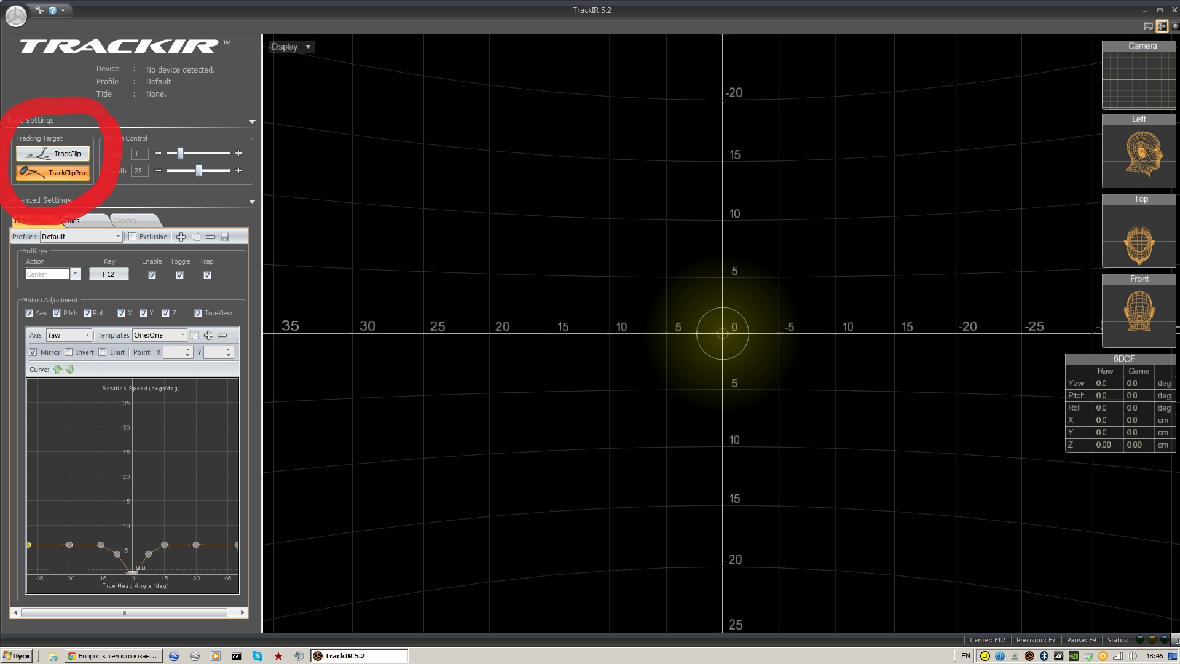Click the green status indicator light
This screenshot has width=1180, height=664.
tap(1140, 640)
